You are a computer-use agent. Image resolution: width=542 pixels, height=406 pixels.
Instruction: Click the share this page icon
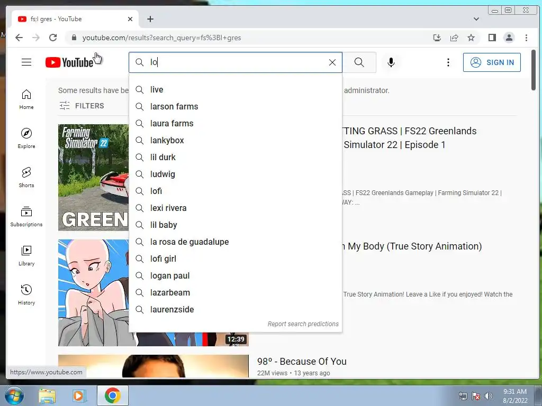tap(454, 38)
